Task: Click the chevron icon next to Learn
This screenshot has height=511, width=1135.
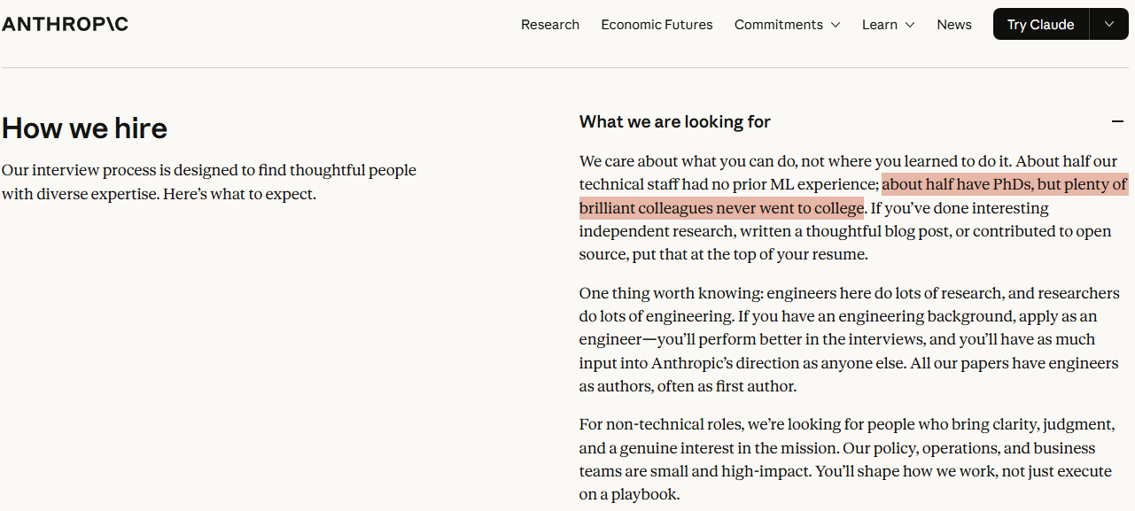Action: (x=910, y=25)
